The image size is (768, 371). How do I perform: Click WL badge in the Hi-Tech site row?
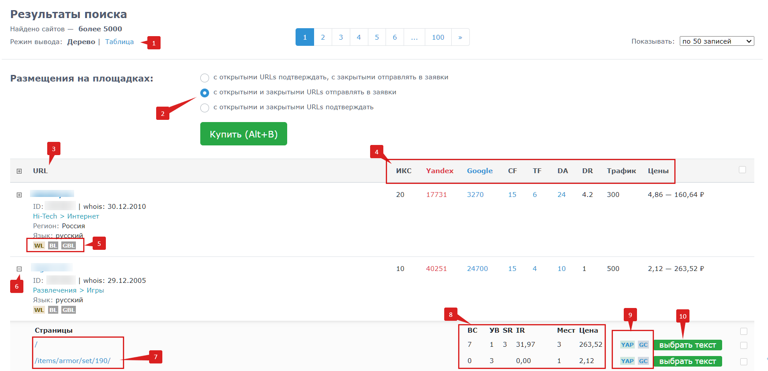[39, 246]
